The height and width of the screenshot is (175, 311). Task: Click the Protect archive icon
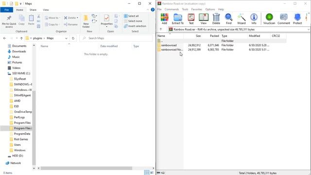point(297,19)
